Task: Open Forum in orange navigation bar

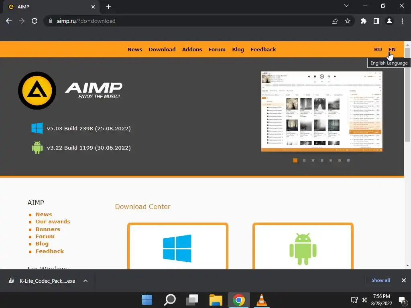Action: click(x=217, y=49)
